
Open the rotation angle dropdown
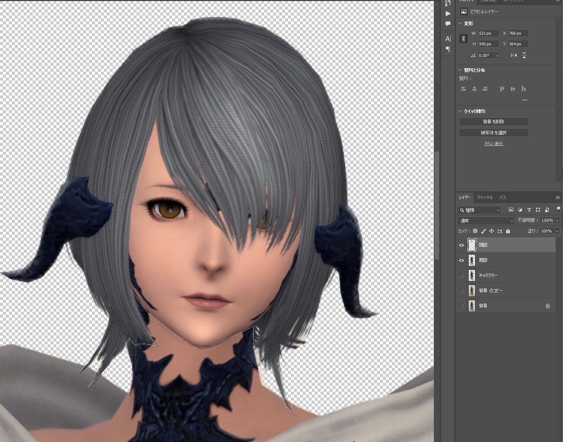click(x=497, y=55)
